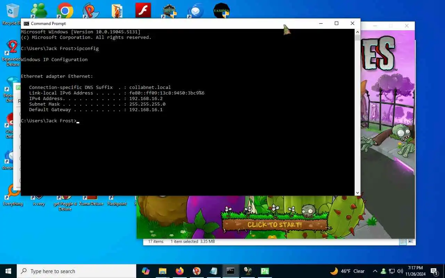The width and height of the screenshot is (445, 278).
Task: Click the Command Prompt vertical scrollbar thumb
Action: pyautogui.click(x=357, y=38)
